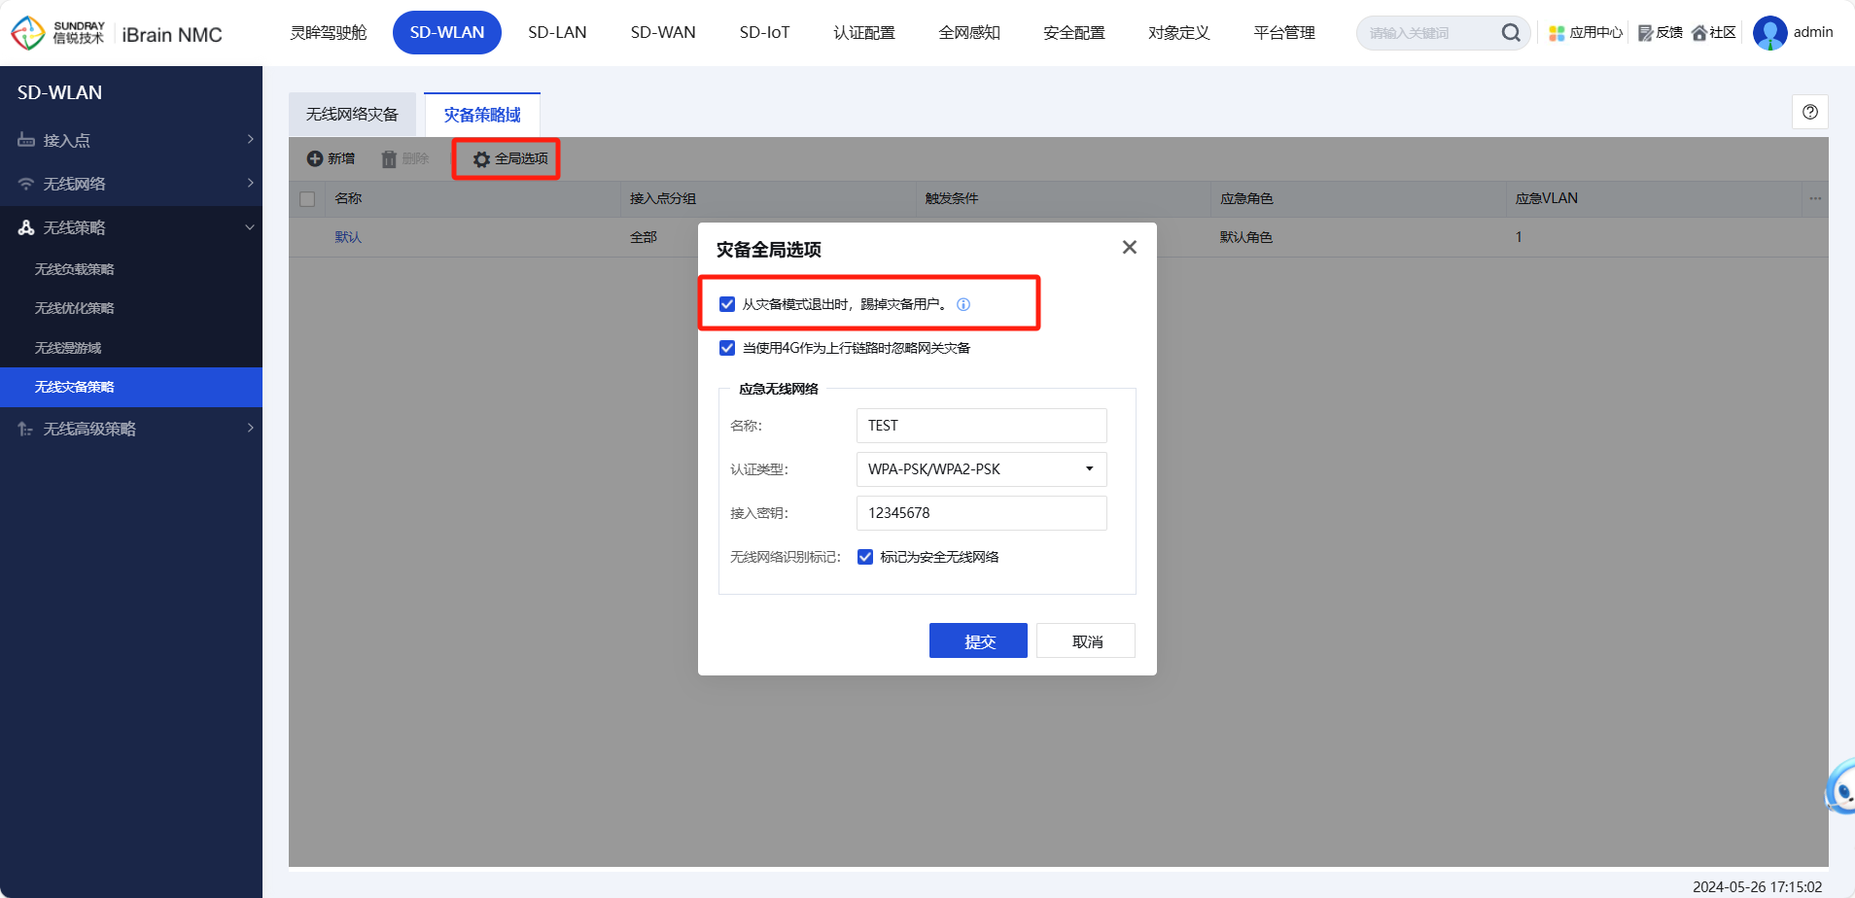The image size is (1855, 898).
Task: Toggle 标记为安全无线网络 checkbox
Action: [x=865, y=557]
